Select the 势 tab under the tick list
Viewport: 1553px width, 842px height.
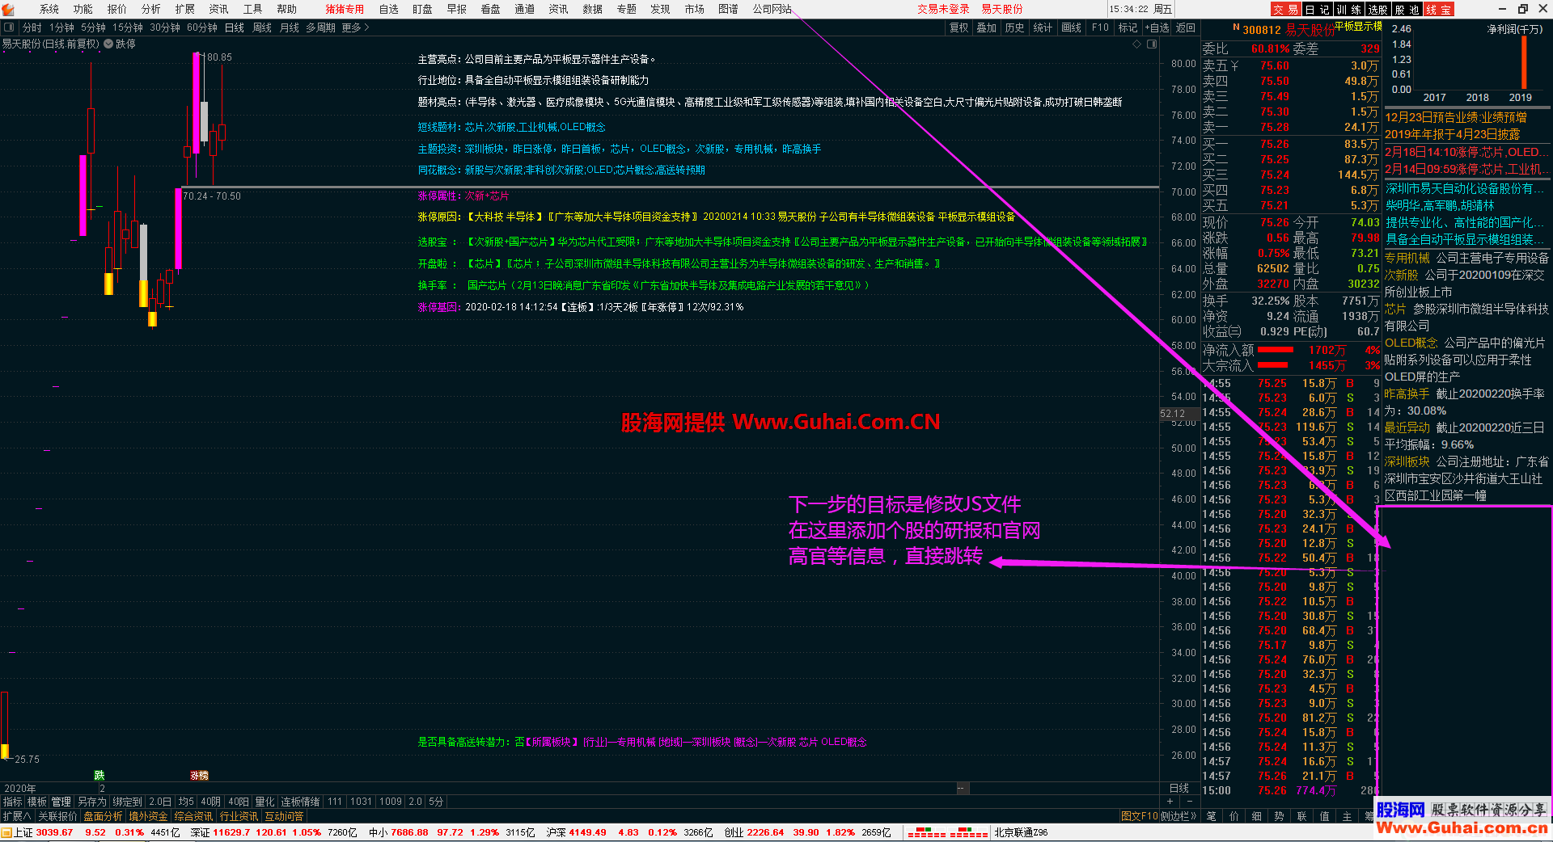1279,816
